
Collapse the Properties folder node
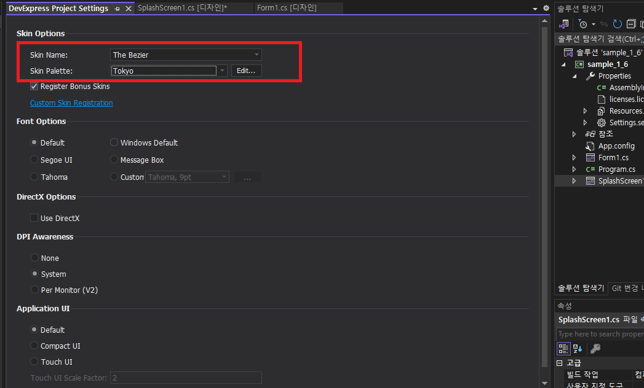574,76
